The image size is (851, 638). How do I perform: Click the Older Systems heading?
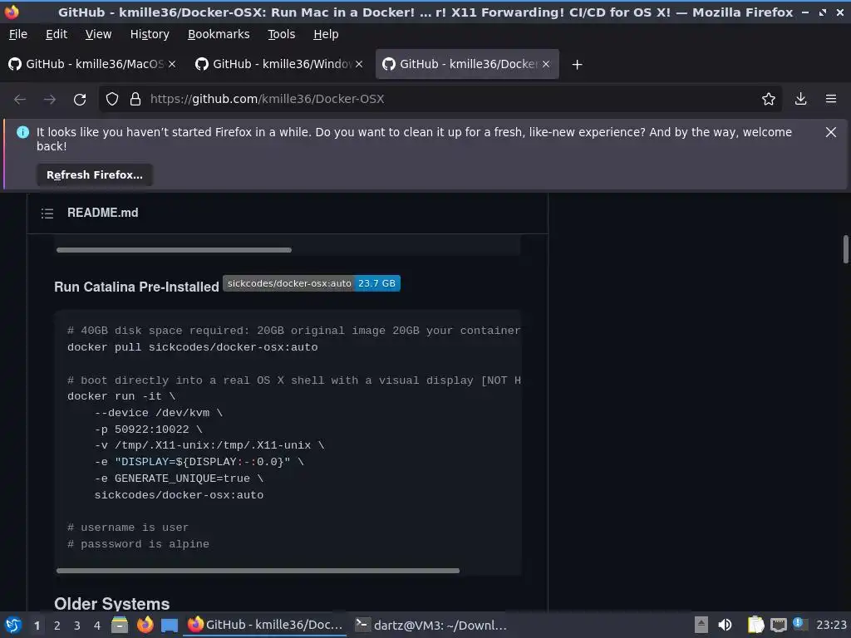point(112,604)
